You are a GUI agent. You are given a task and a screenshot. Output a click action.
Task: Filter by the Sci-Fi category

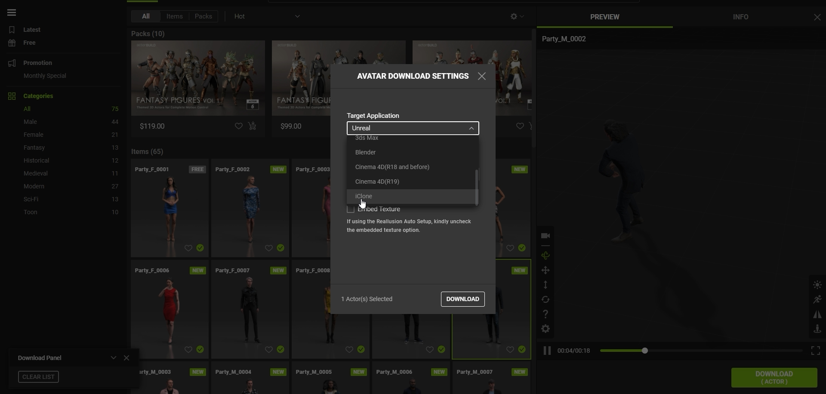click(31, 199)
